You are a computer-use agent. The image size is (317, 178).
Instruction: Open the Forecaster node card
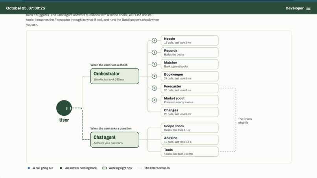(x=190, y=88)
